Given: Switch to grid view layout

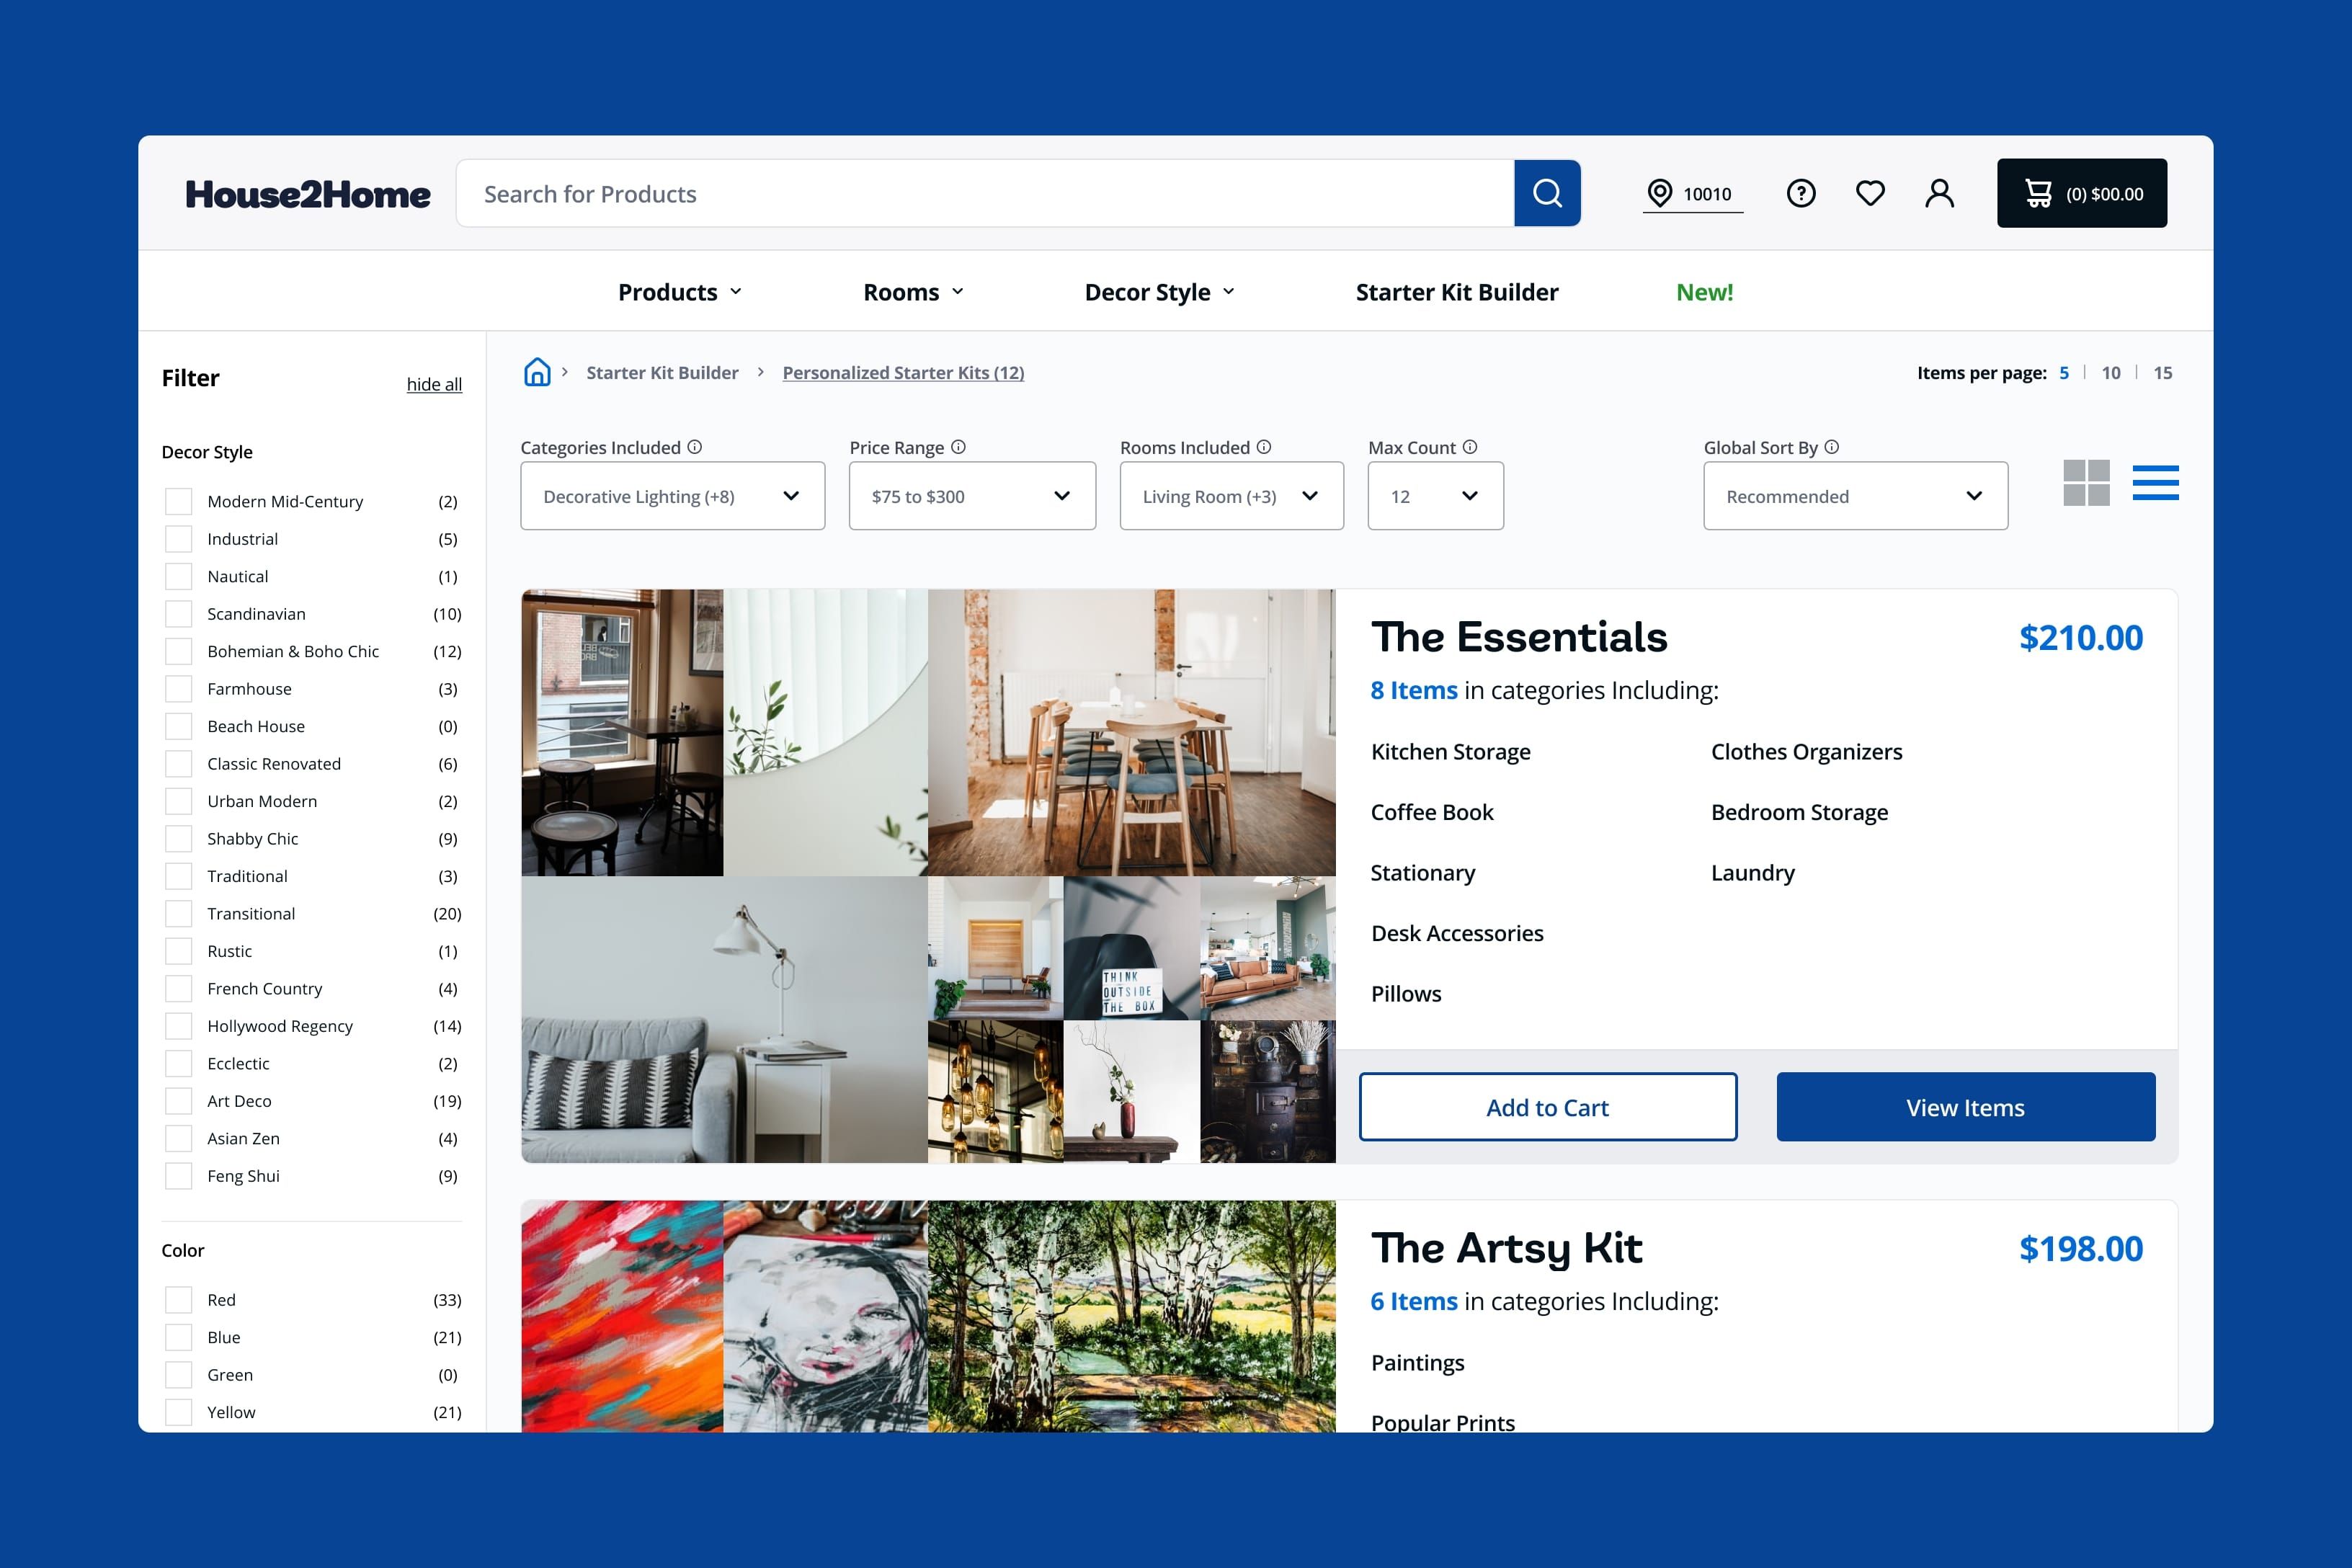Looking at the screenshot, I should (x=2086, y=483).
